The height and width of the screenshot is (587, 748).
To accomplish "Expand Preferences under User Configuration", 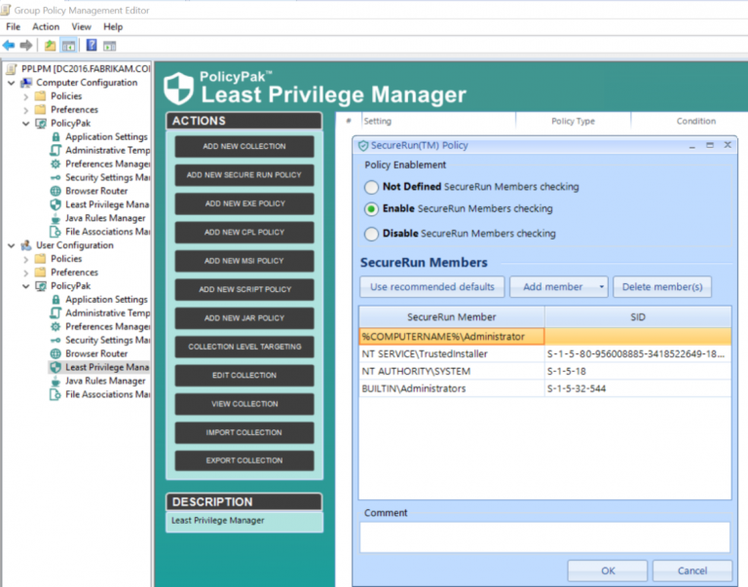I will (26, 273).
